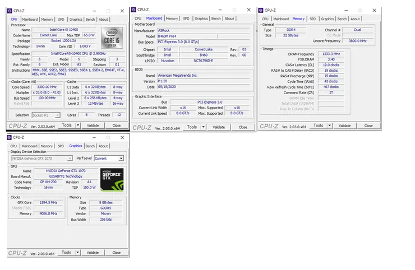415x270 pixels.
Task: Click the Max TDP value 65.0 W
Action: click(x=89, y=35)
